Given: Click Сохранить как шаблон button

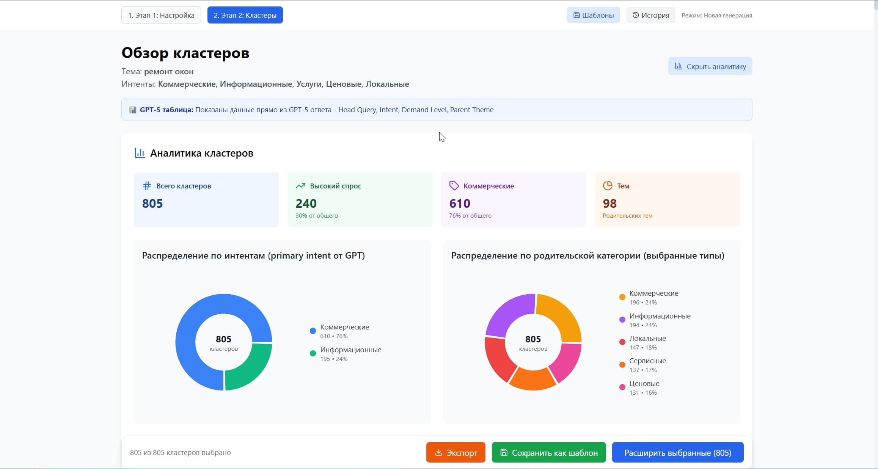Looking at the screenshot, I should click(548, 452).
